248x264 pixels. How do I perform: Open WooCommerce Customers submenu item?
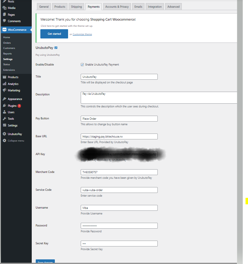tap(9, 48)
